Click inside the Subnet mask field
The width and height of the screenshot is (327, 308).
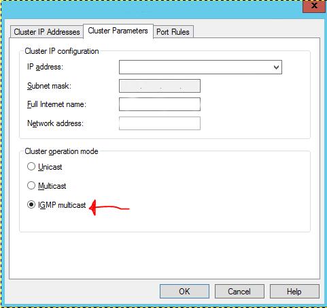(x=160, y=86)
